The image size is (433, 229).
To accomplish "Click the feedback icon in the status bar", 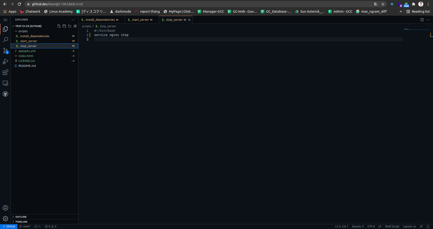I will [421, 227].
